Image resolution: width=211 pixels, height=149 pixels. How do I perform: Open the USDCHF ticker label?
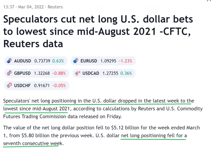(x=22, y=85)
